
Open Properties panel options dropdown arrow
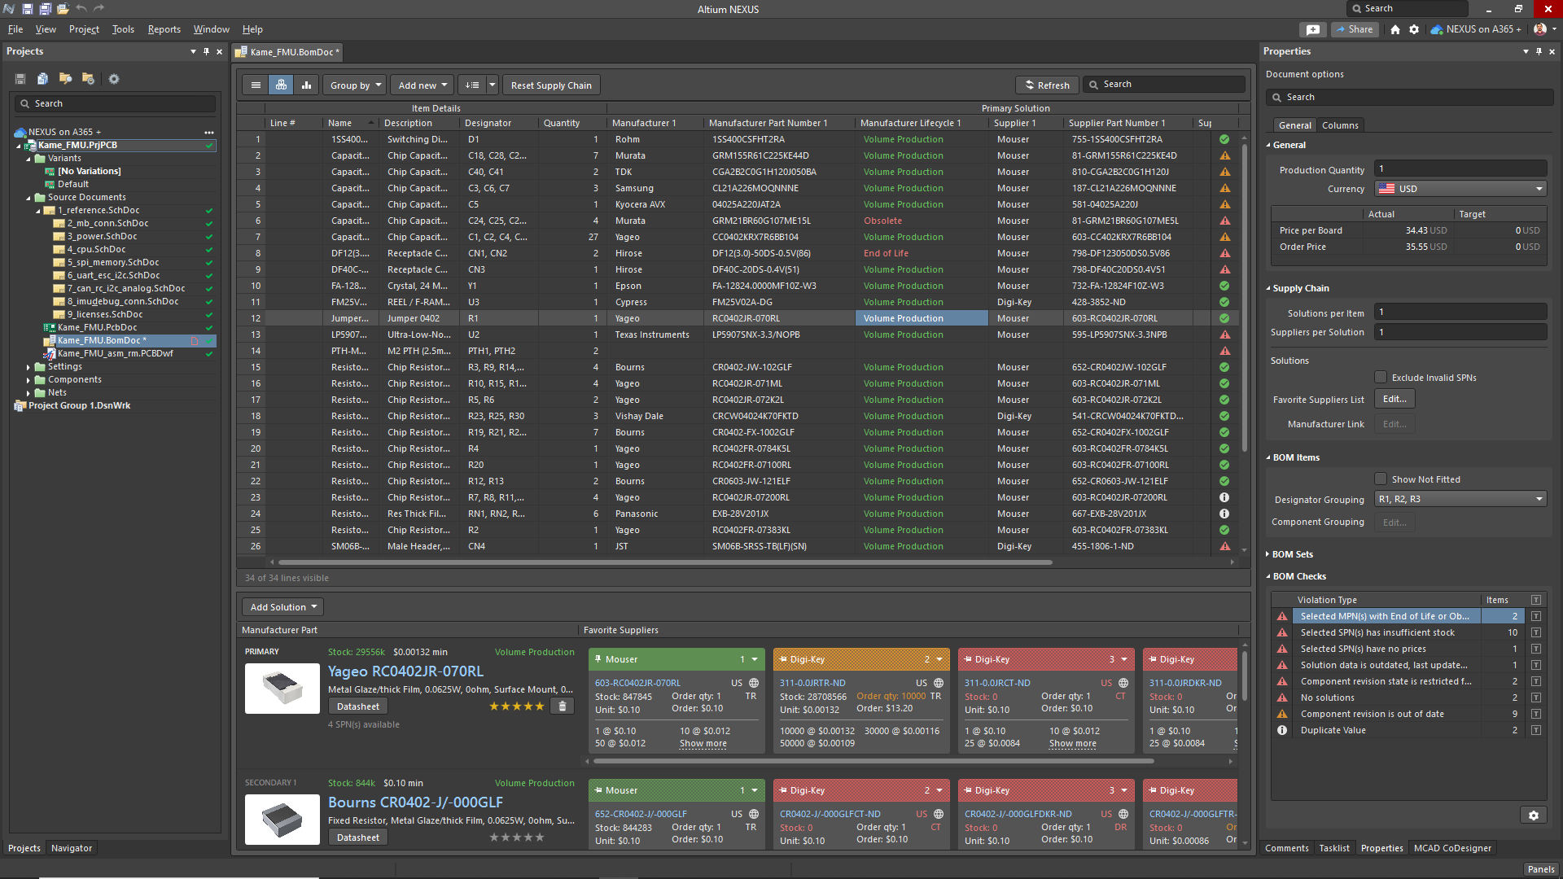[x=1526, y=51]
